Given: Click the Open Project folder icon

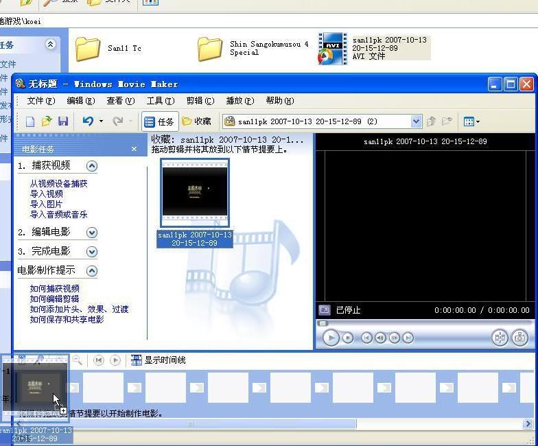Looking at the screenshot, I should coord(47,121).
